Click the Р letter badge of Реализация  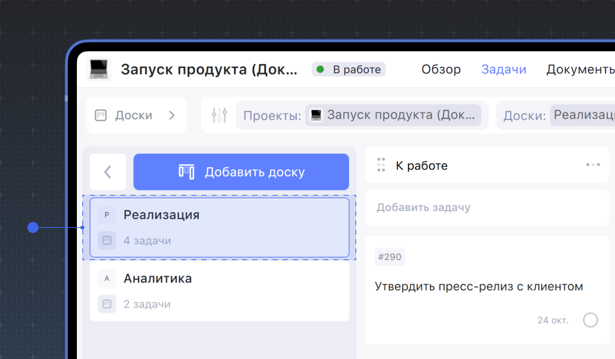tap(107, 215)
